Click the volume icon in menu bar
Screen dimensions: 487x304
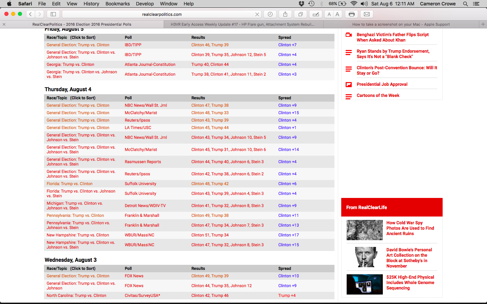[364, 4]
